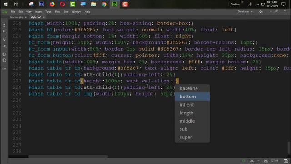This screenshot has width=291, height=164.
Task: Switch to the teacher.php document tab
Action: click(x=16, y=17)
